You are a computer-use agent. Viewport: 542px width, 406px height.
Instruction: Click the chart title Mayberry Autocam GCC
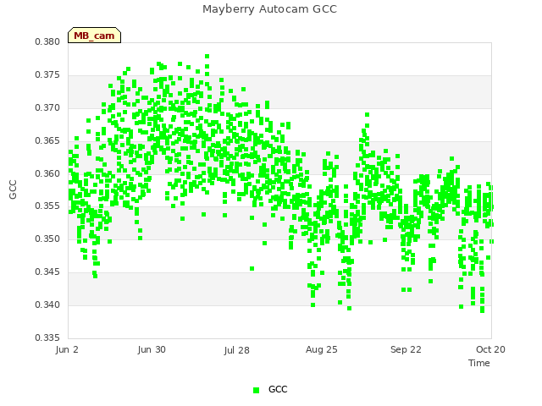tap(269, 9)
